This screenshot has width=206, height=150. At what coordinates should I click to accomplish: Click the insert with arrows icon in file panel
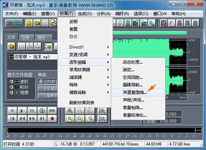point(37,46)
